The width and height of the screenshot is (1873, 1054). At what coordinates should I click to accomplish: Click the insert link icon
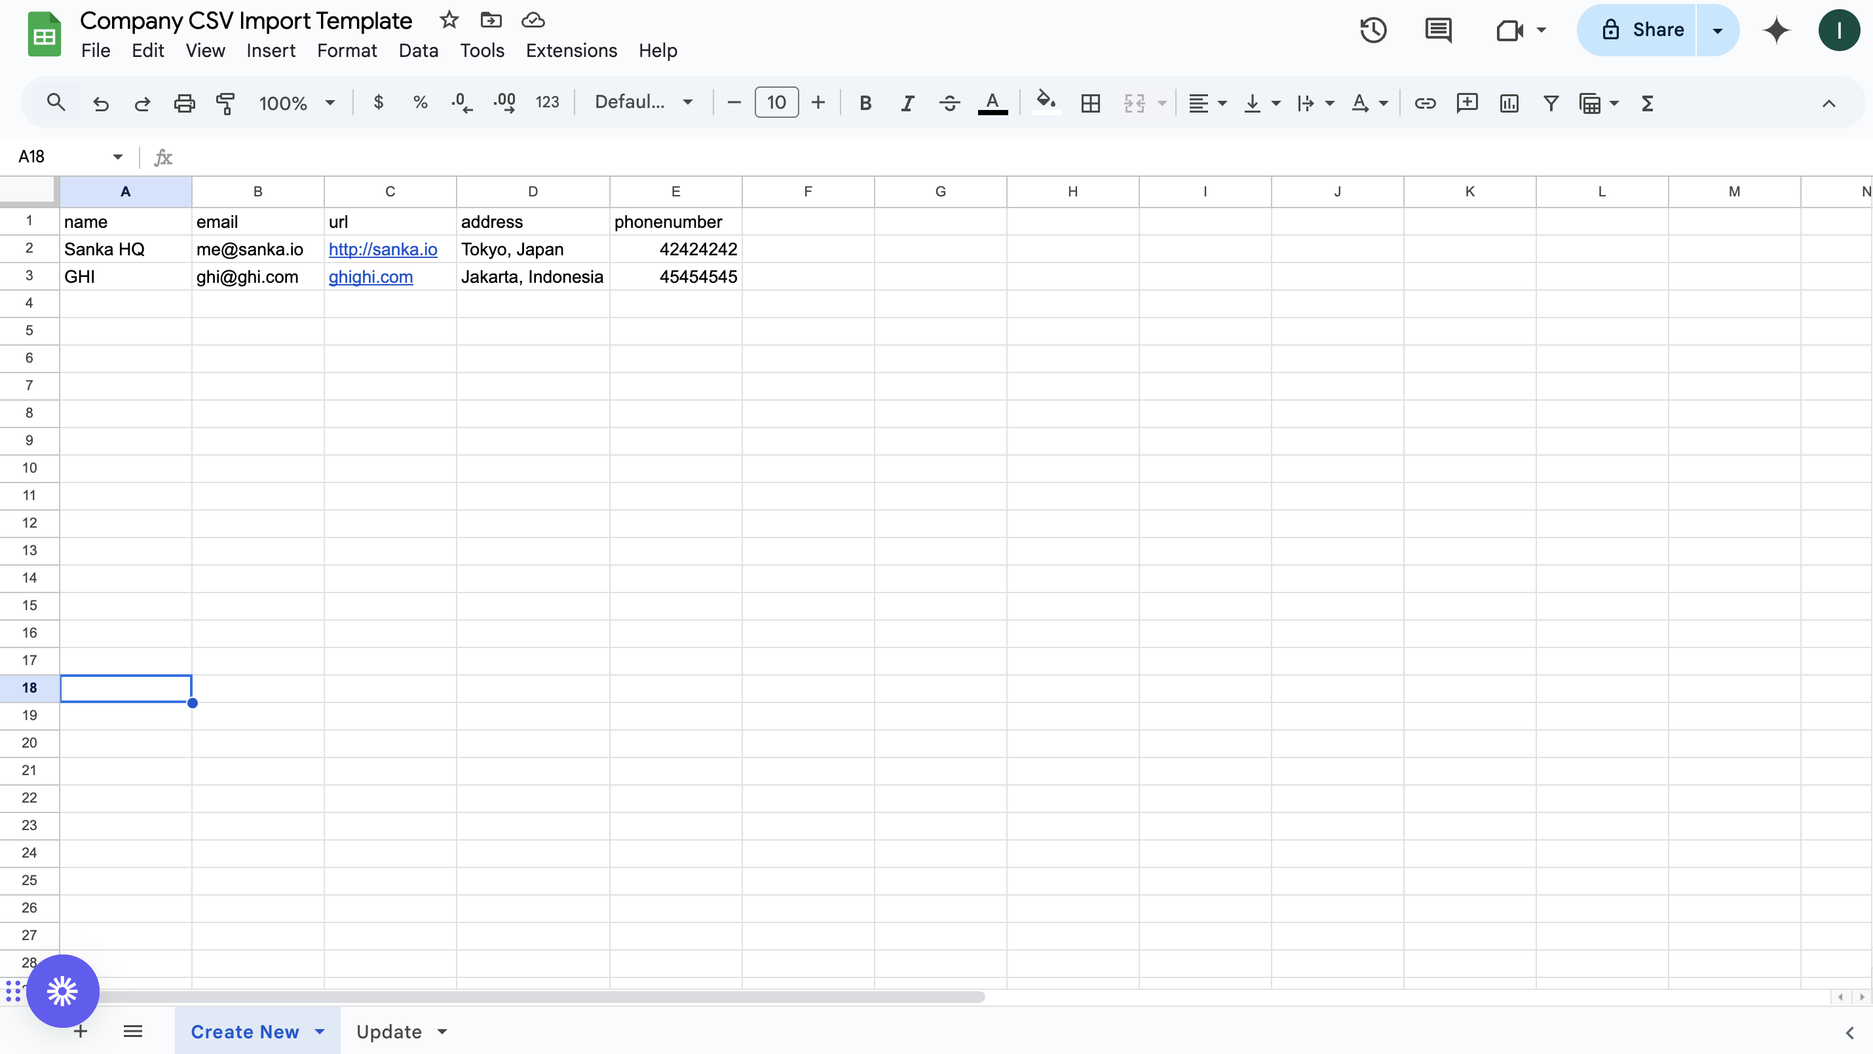(1424, 103)
